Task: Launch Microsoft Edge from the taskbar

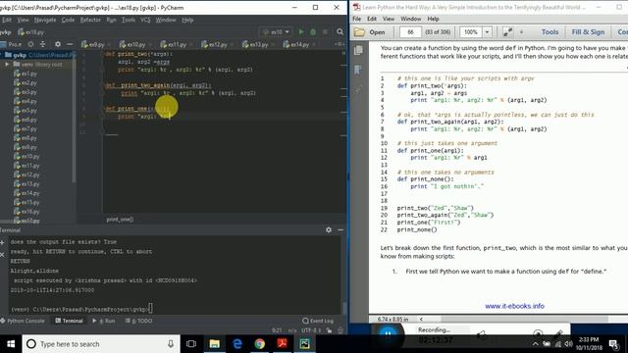Action: (237, 344)
